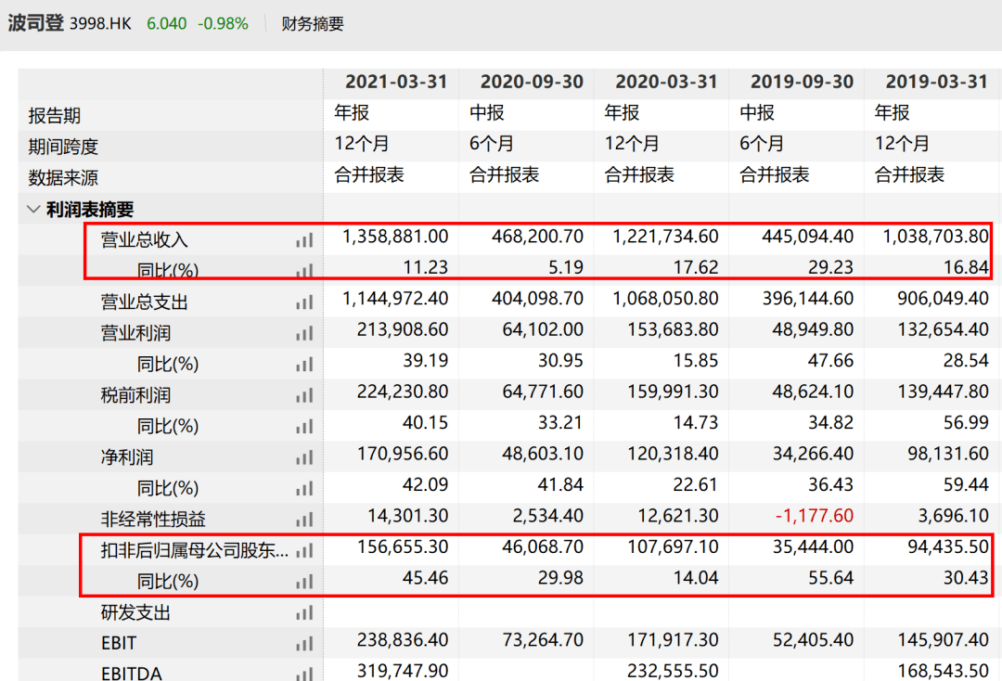This screenshot has width=1002, height=681.
Task: Click the chart icon for 净利润 同比(%)
Action: [303, 488]
